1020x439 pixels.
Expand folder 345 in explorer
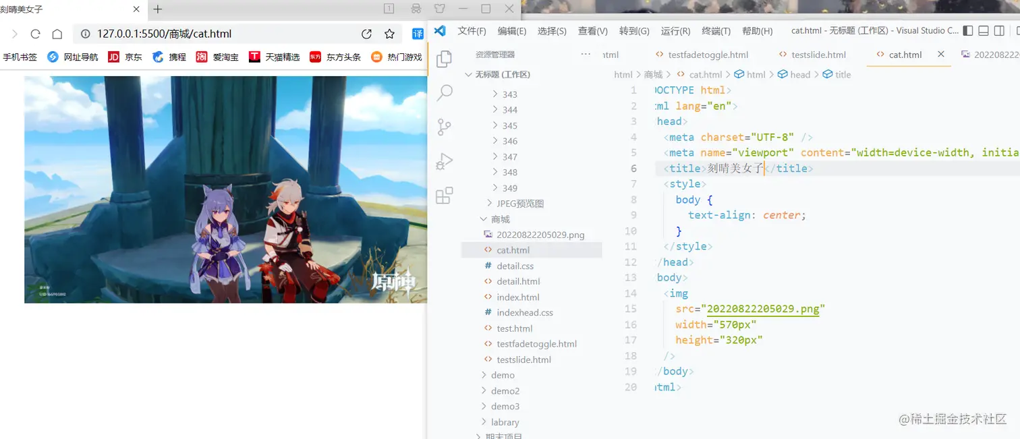pos(505,125)
